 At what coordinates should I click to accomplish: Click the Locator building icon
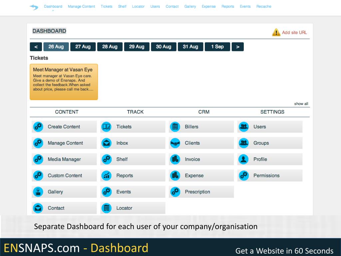pos(107,208)
